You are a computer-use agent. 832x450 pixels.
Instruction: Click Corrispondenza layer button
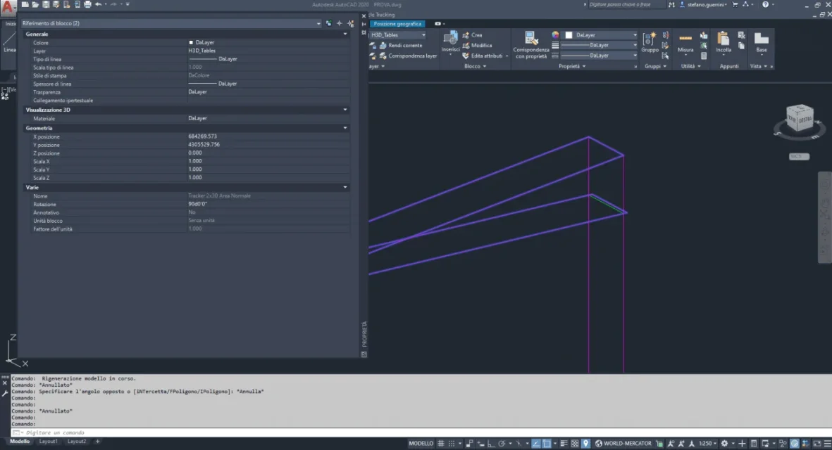[407, 56]
